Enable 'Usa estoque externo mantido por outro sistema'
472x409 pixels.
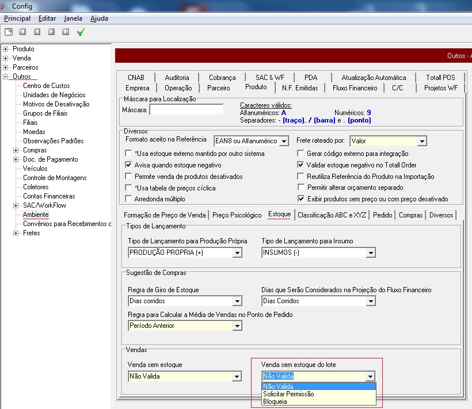[128, 154]
